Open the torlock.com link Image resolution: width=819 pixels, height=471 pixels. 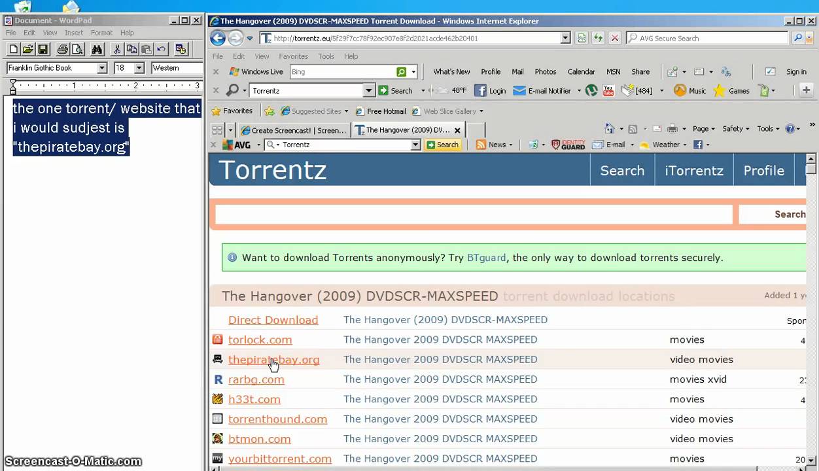coord(260,340)
